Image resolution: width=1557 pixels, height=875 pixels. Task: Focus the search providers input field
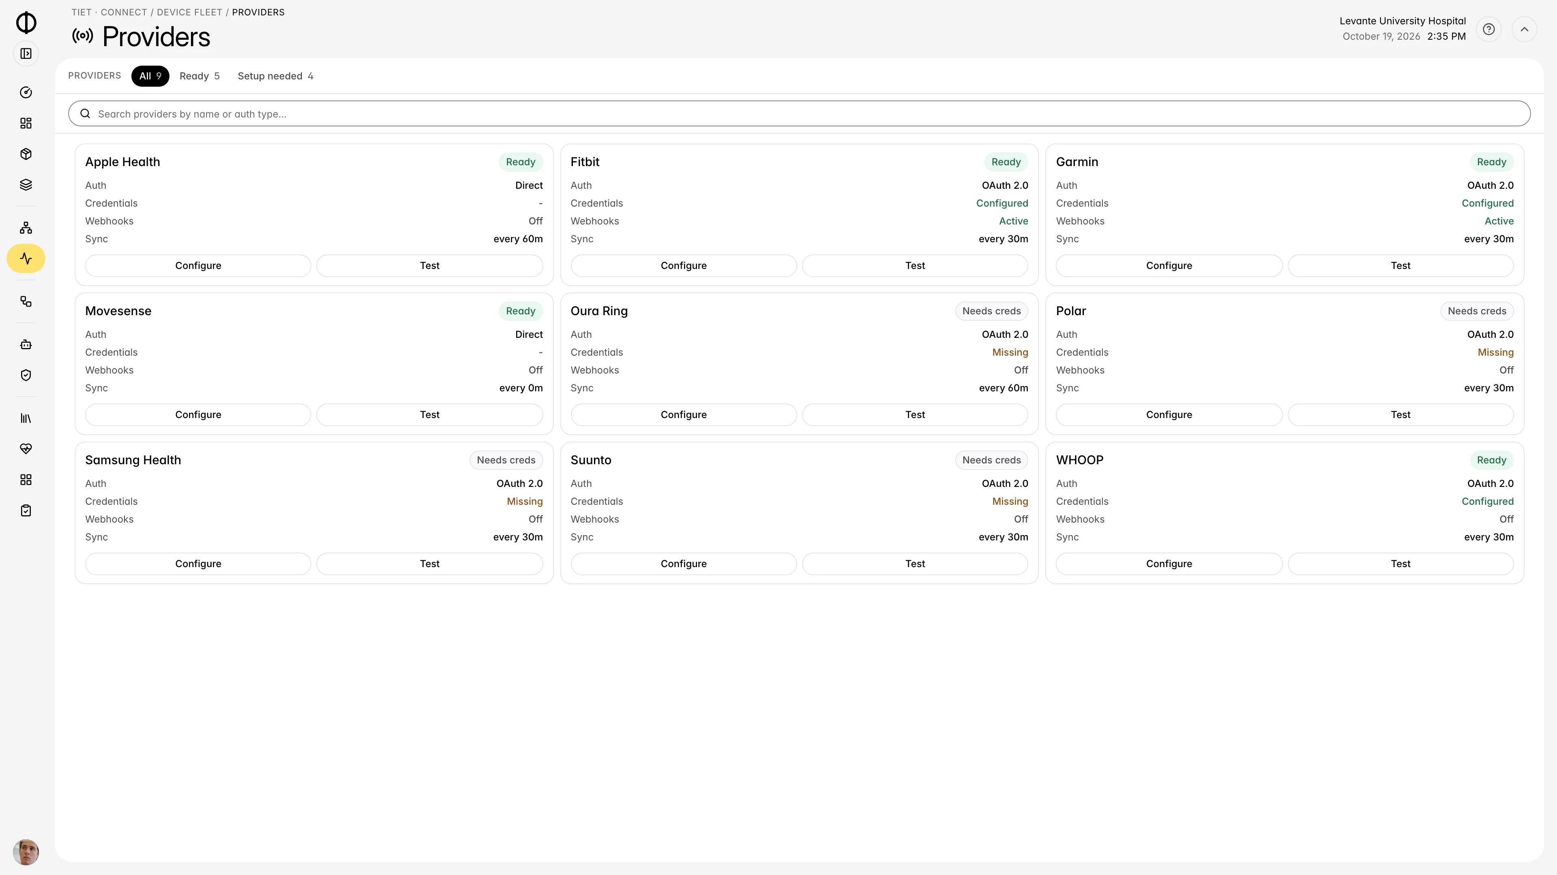pyautogui.click(x=799, y=113)
